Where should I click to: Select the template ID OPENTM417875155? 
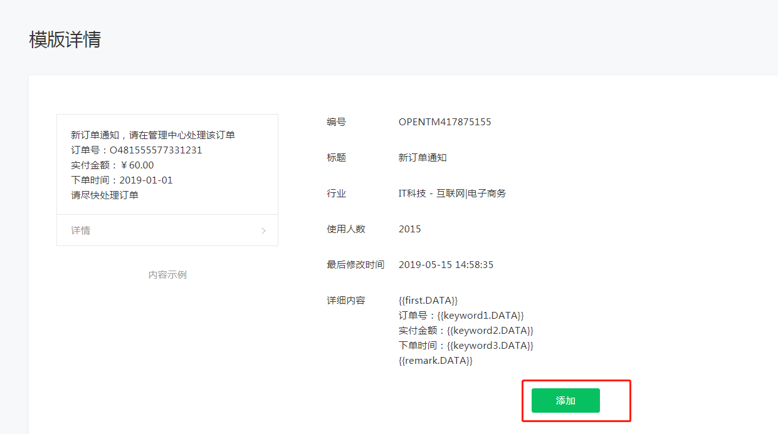click(x=444, y=122)
